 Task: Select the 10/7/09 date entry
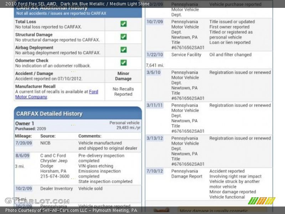(155, 22)
